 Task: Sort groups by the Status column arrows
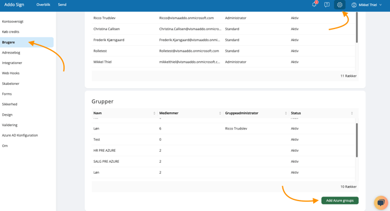pos(352,113)
